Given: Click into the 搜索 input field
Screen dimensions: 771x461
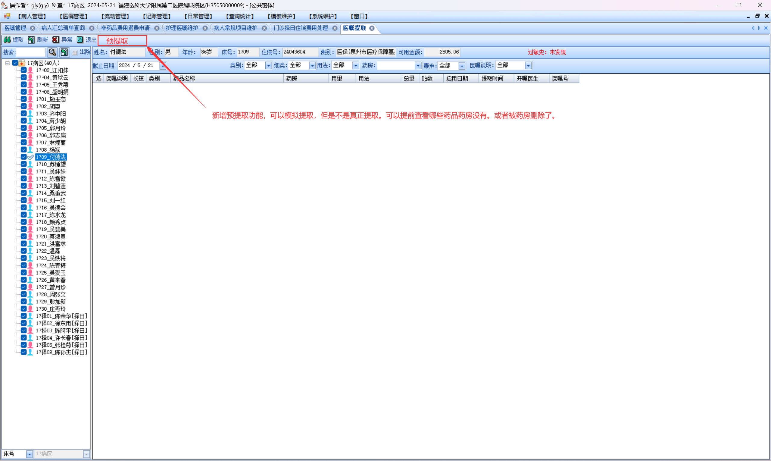Looking at the screenshot, I should click(x=30, y=52).
